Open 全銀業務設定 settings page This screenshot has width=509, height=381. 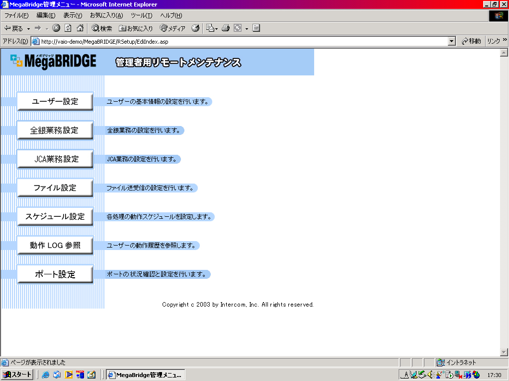click(55, 130)
